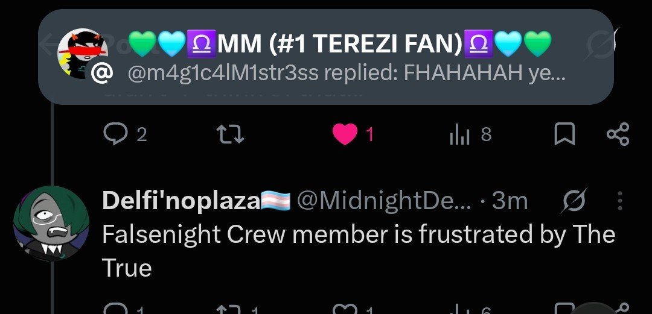The height and width of the screenshot is (314, 652).
Task: Tap the Grok icon beside the 3m timestamp
Action: pos(575,200)
